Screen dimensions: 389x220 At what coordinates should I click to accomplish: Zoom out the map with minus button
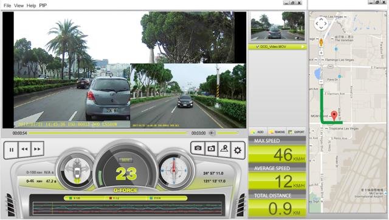coord(321,81)
